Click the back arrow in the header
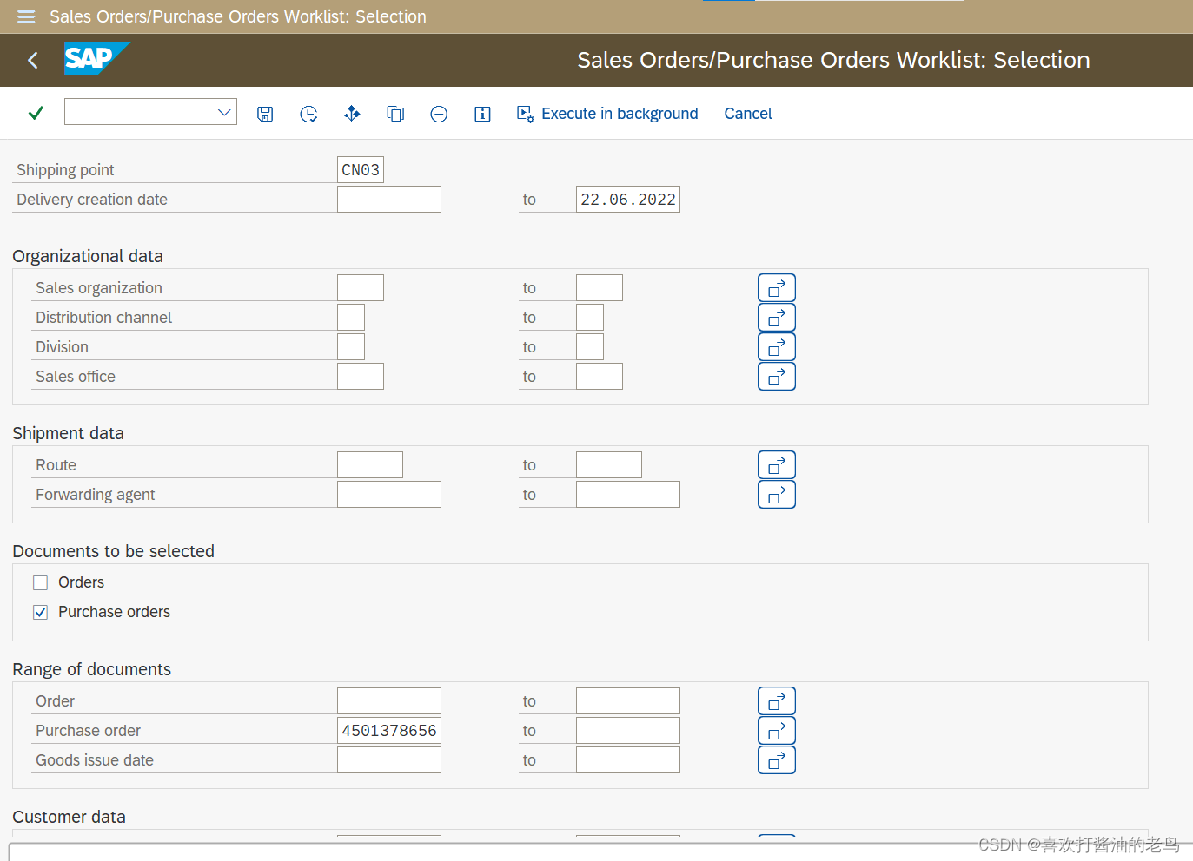This screenshot has height=861, width=1193. point(32,60)
